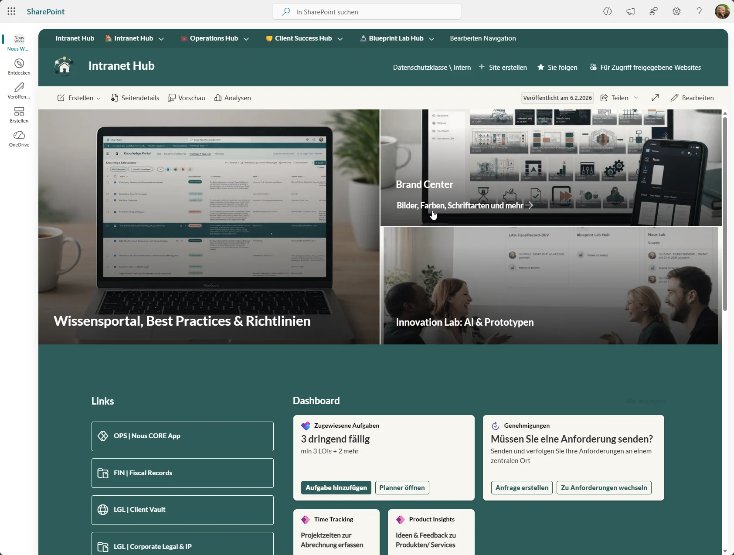
Task: Open the user profile picture
Action: [722, 12]
